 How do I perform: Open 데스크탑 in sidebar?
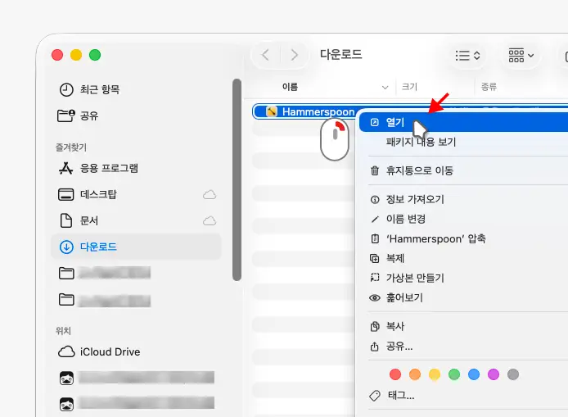point(98,194)
